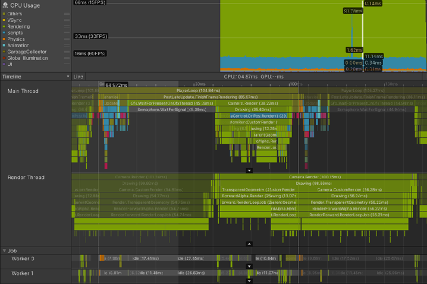Viewport: 427px width, 284px height.
Task: Select PostLateUpdate.FinishFrameRendering (65.97ms) sample
Action: pos(211,97)
